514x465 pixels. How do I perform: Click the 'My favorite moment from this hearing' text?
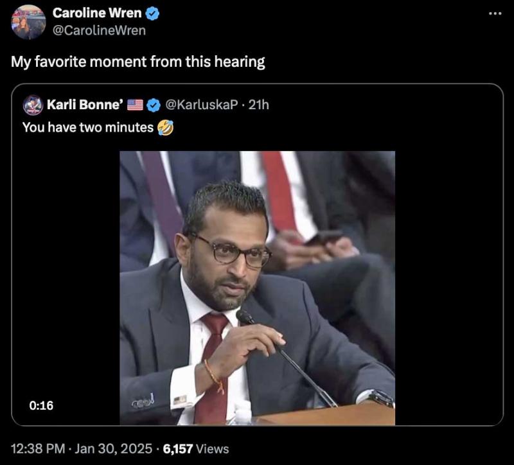pyautogui.click(x=138, y=62)
